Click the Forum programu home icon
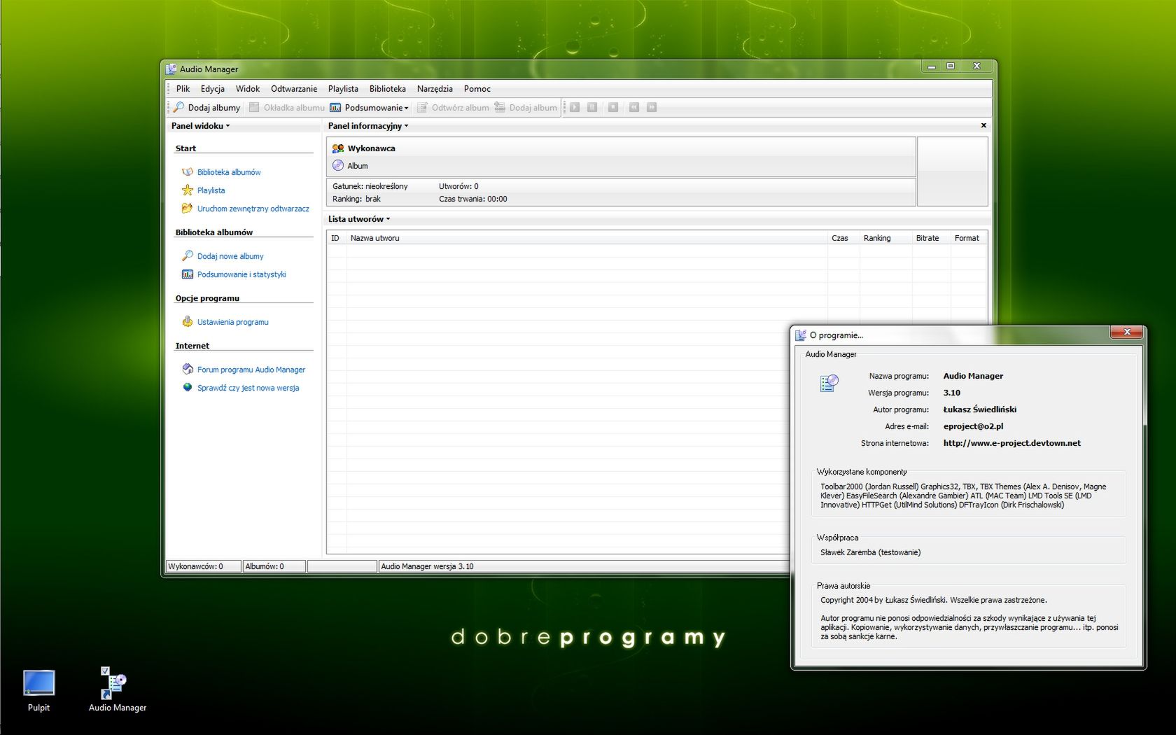This screenshot has height=735, width=1176. point(187,369)
